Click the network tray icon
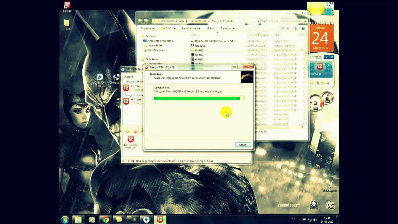This screenshot has width=398, height=224. point(309,220)
